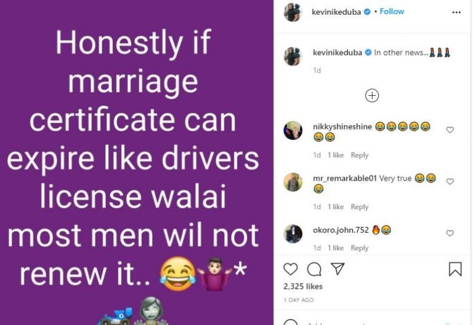Like the post with the heart icon
Screen dimensions: 473x325
pos(291,269)
